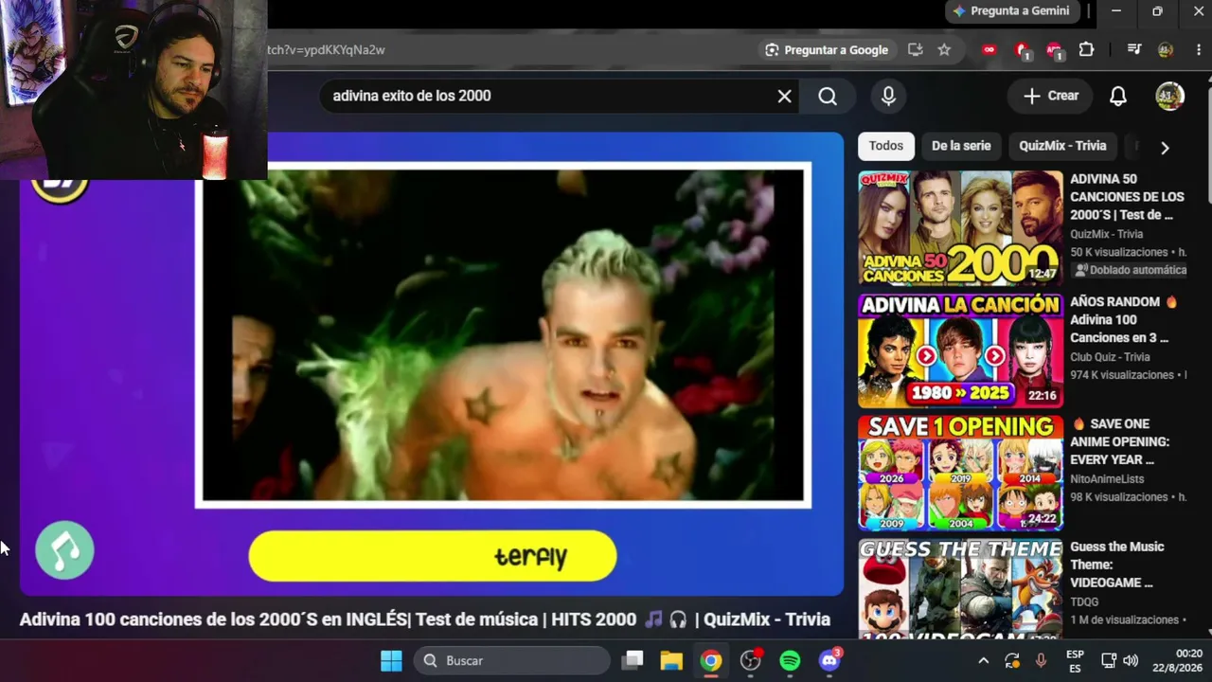Open File Explorer from the taskbar
This screenshot has height=682, width=1212.
coord(671,660)
